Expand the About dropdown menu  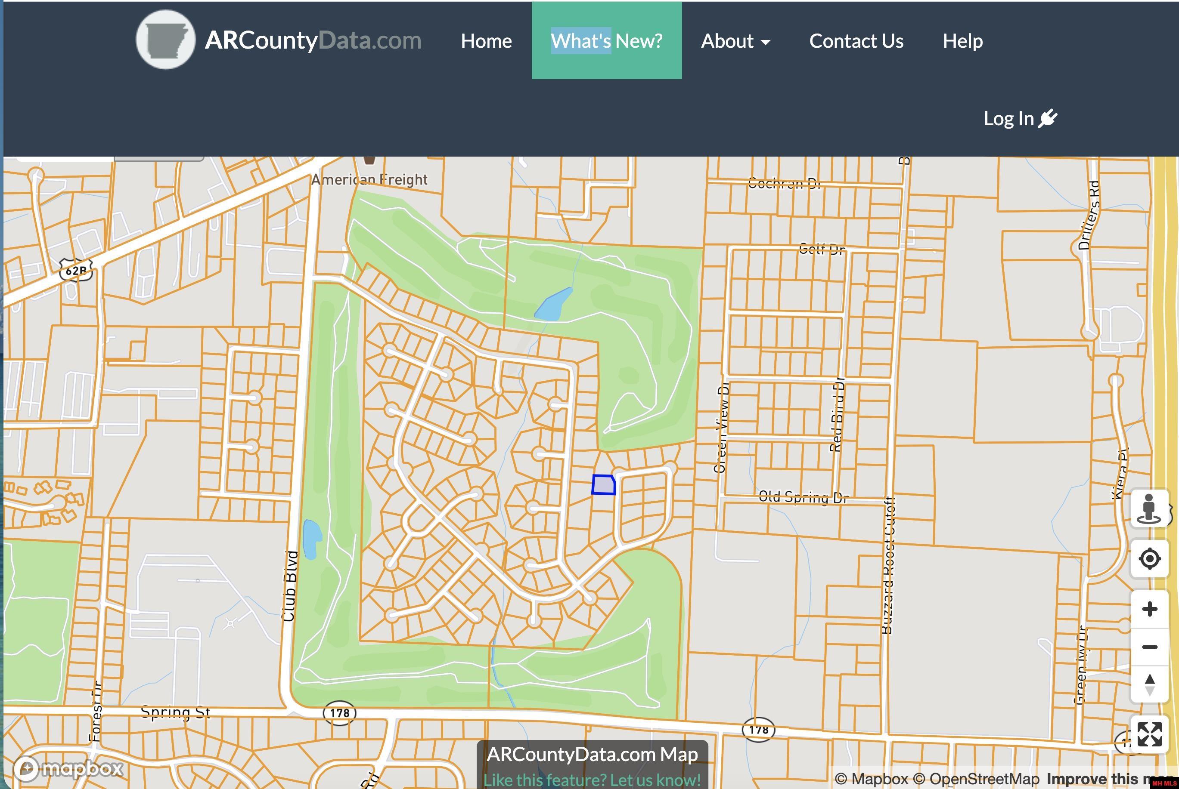click(735, 41)
